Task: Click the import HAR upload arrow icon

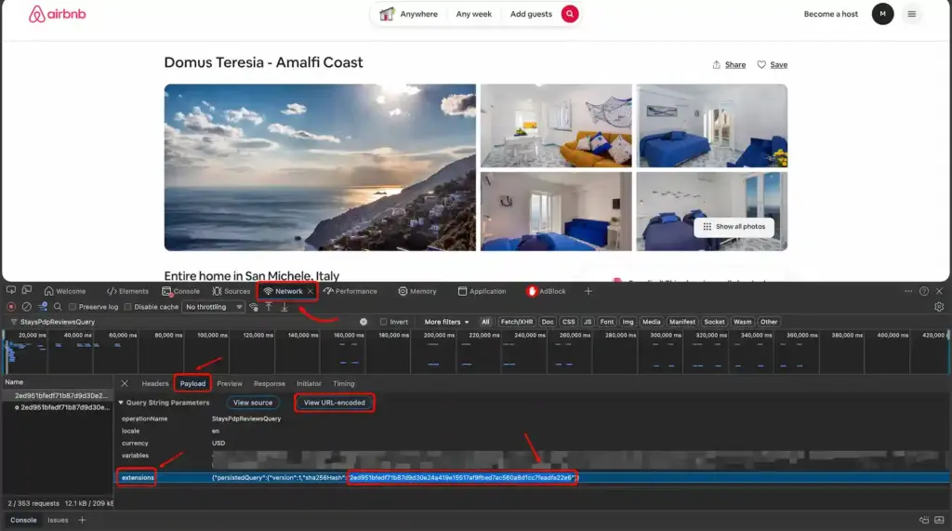Action: coord(269,307)
